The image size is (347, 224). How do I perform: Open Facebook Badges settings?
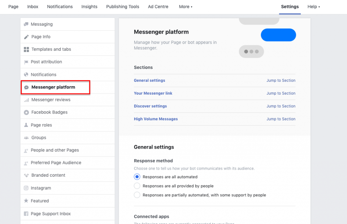(x=67, y=112)
